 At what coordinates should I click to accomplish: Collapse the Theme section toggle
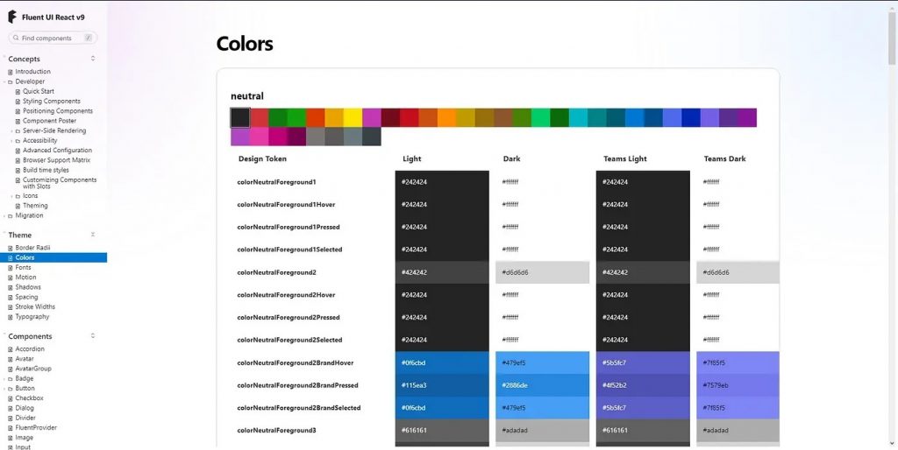pyautogui.click(x=93, y=235)
